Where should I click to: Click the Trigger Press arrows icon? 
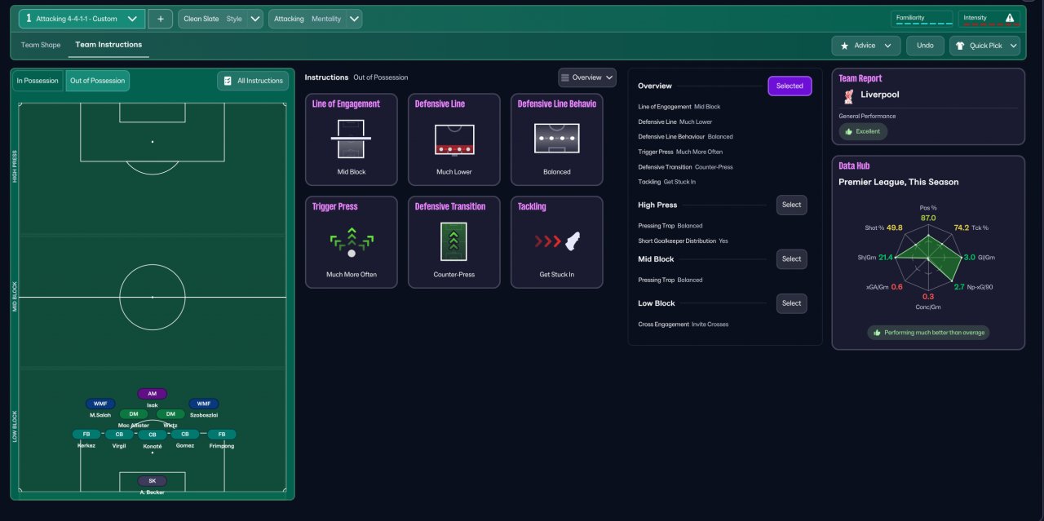pos(352,242)
